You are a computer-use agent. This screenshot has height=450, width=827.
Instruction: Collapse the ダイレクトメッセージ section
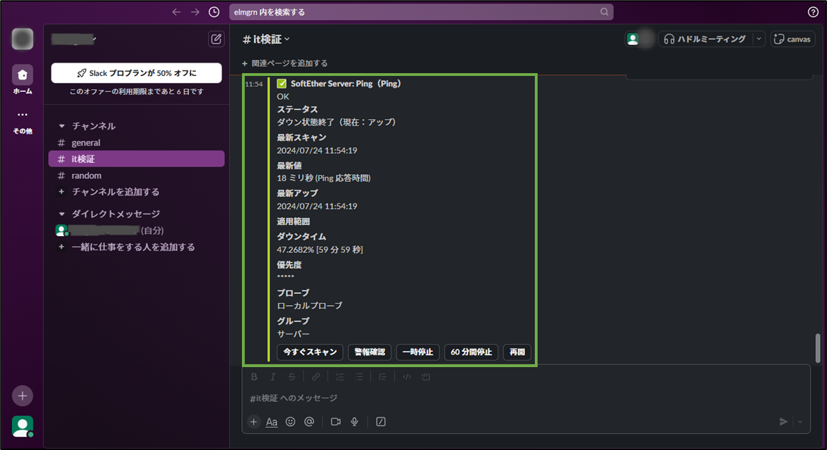pos(61,214)
